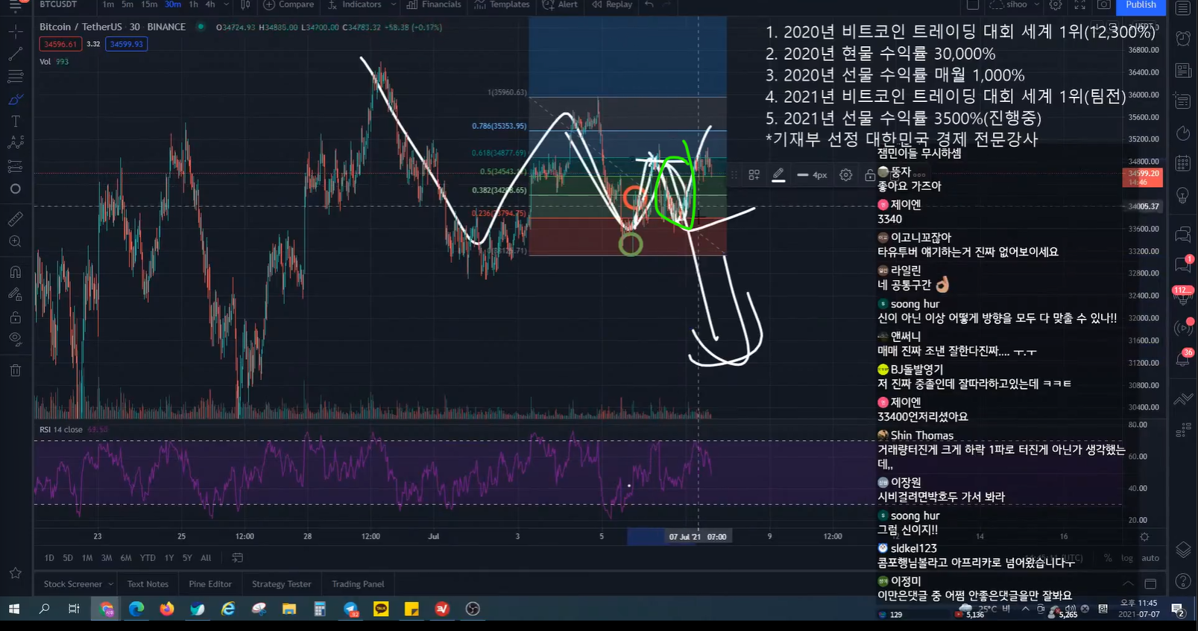
Task: Expand indicator templates dropdown arrow
Action: click(393, 4)
